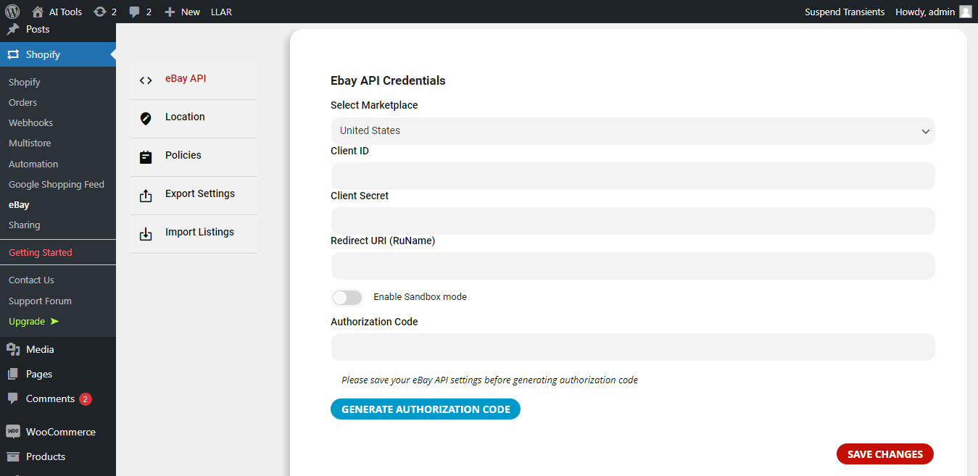
Task: Open the Multistore submenu item
Action: coord(30,143)
